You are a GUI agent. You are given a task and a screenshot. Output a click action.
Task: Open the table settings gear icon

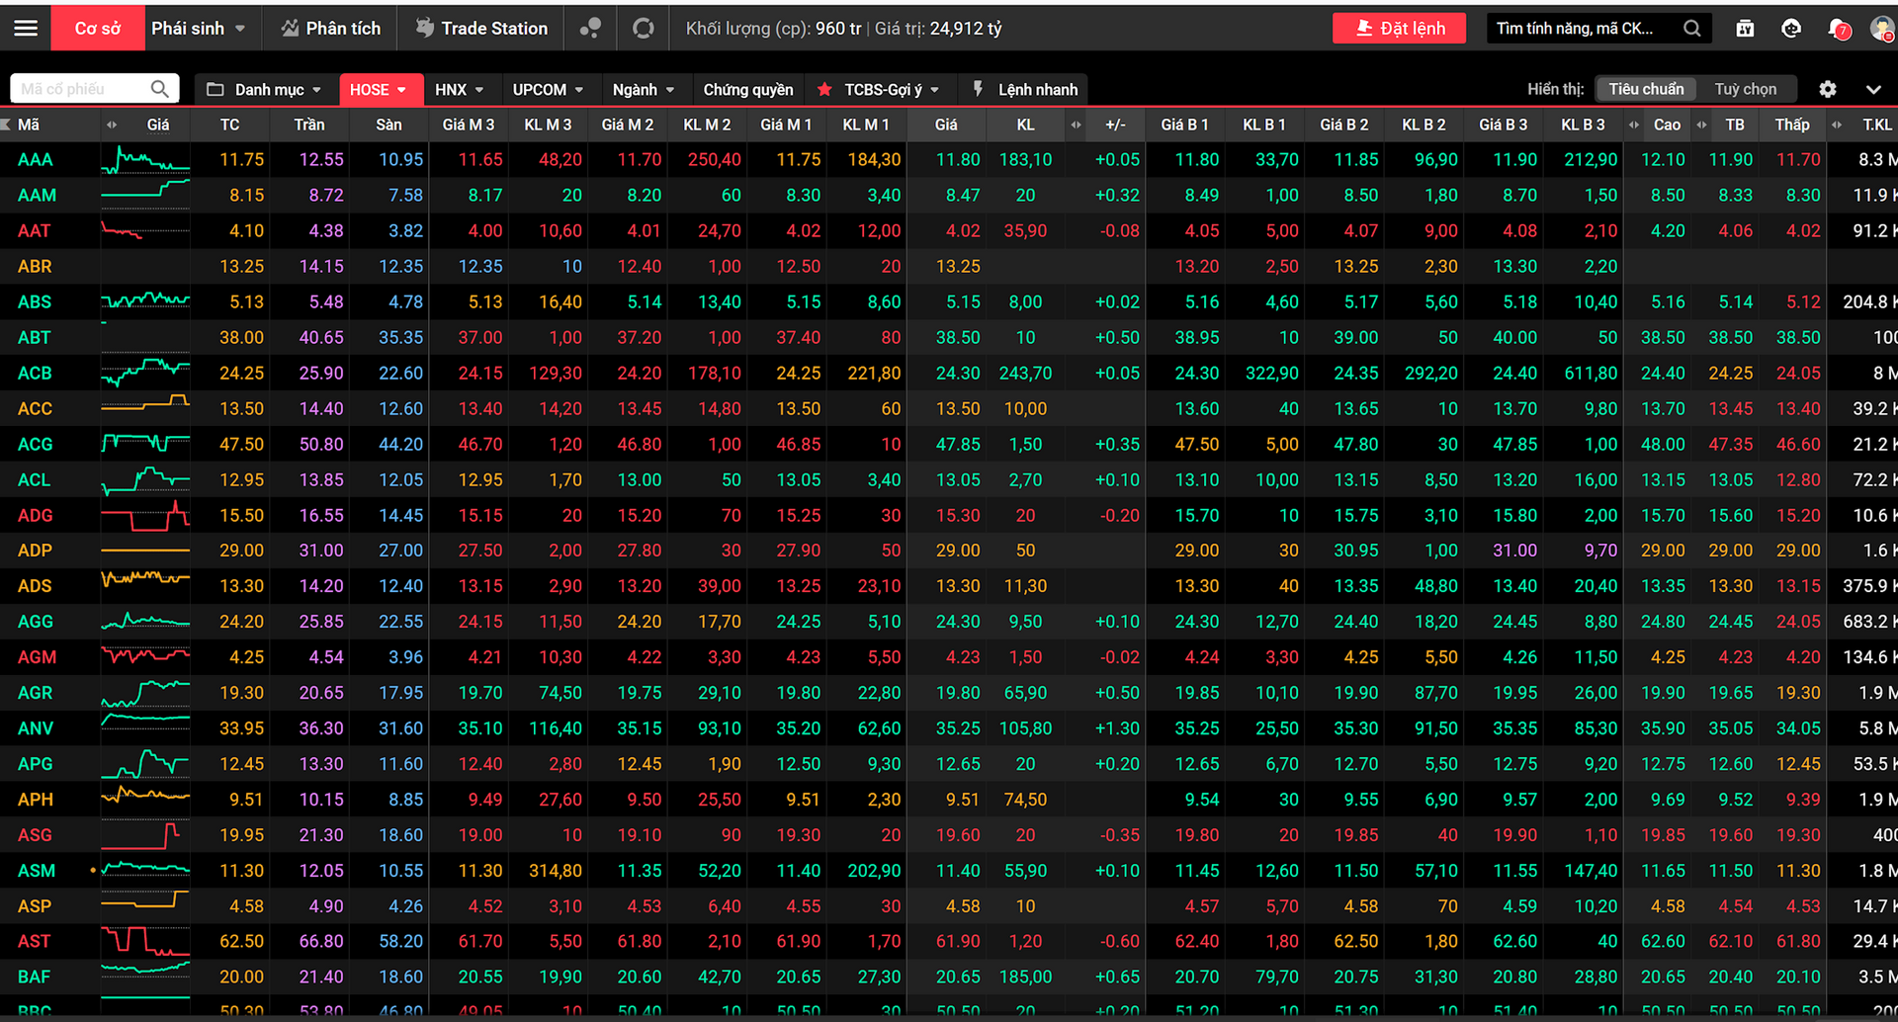[x=1828, y=89]
